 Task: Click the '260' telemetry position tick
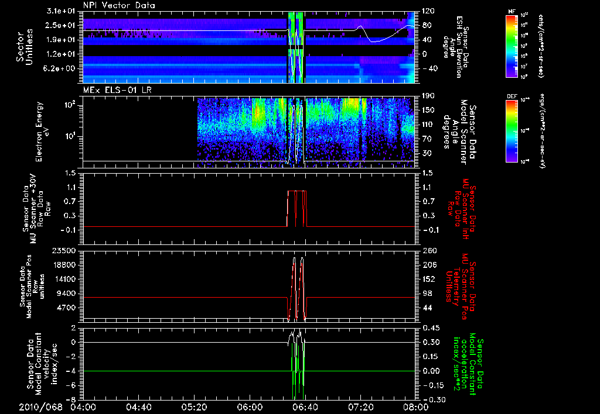click(428, 251)
